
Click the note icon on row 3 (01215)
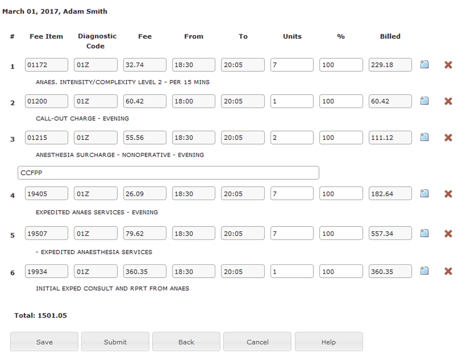pos(424,137)
